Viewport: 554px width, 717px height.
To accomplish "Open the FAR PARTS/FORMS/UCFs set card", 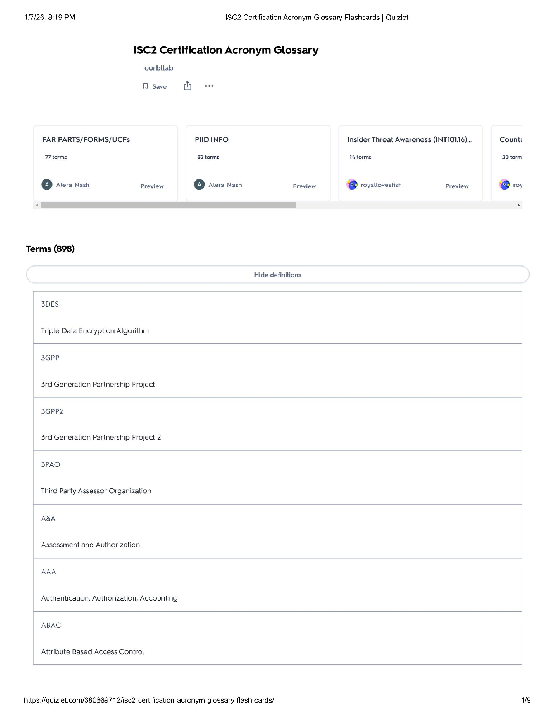I will point(106,163).
